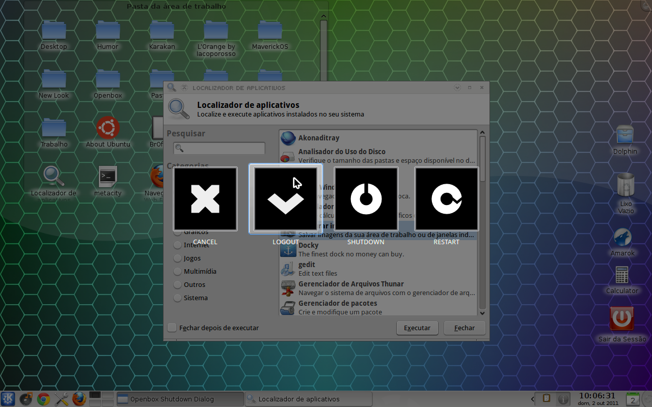Viewport: 652px width, 407px height.
Task: Toggle Fechar depois de executar checkbox
Action: click(x=172, y=328)
